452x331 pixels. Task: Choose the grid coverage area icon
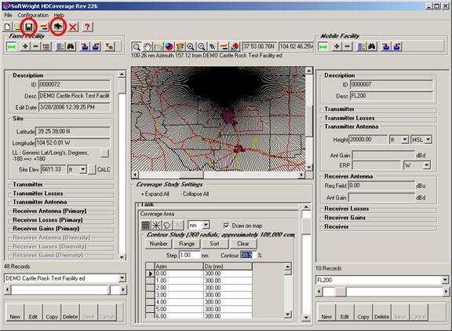(146, 225)
